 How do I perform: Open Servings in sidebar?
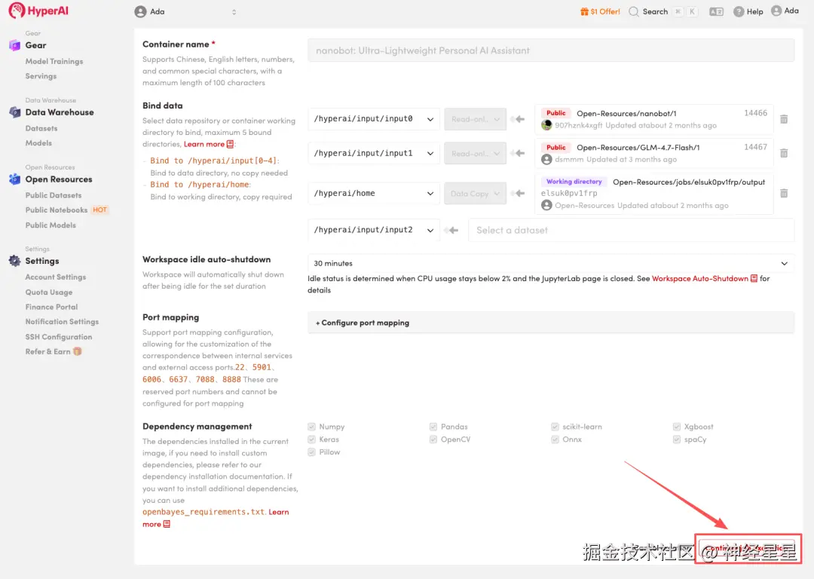tap(41, 76)
